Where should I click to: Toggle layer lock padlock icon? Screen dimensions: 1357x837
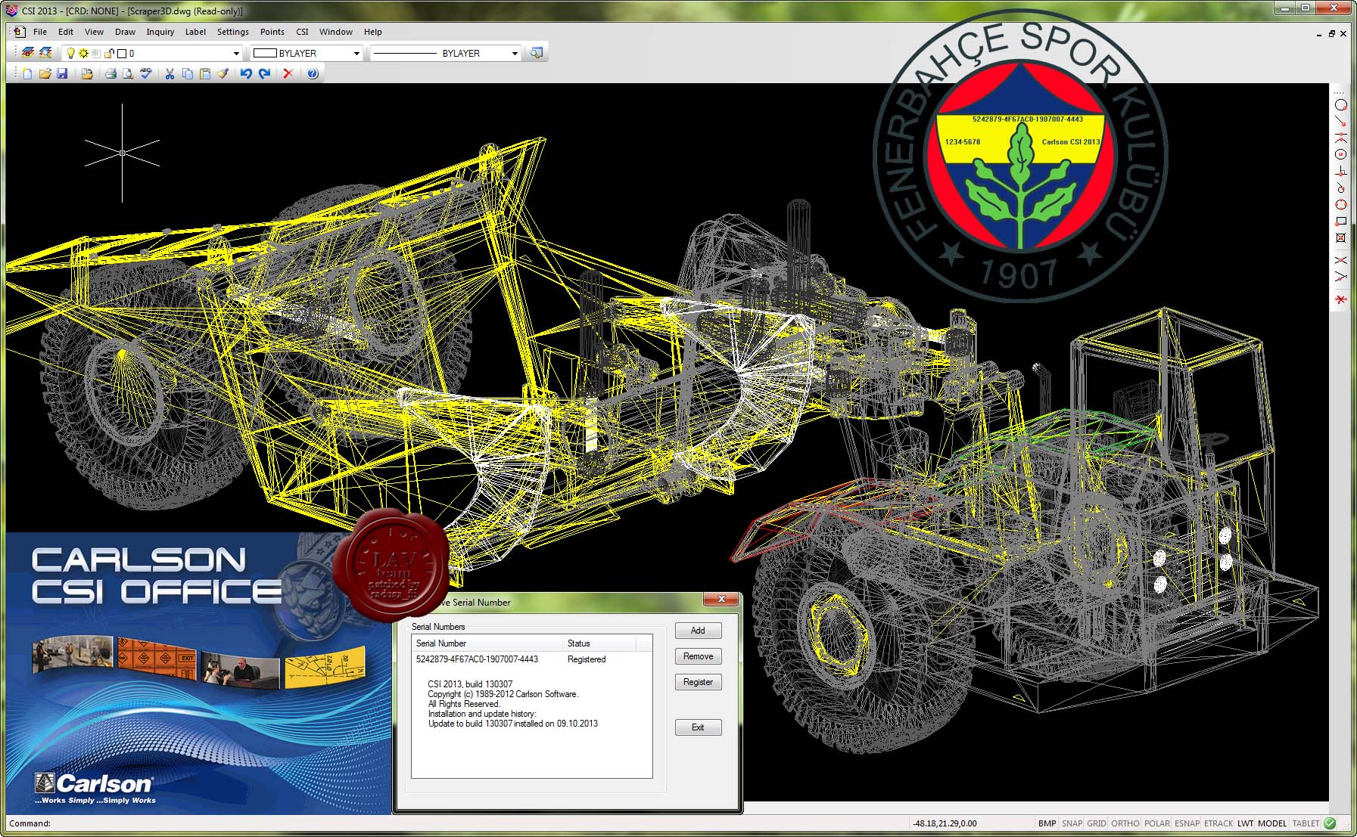pos(109,53)
